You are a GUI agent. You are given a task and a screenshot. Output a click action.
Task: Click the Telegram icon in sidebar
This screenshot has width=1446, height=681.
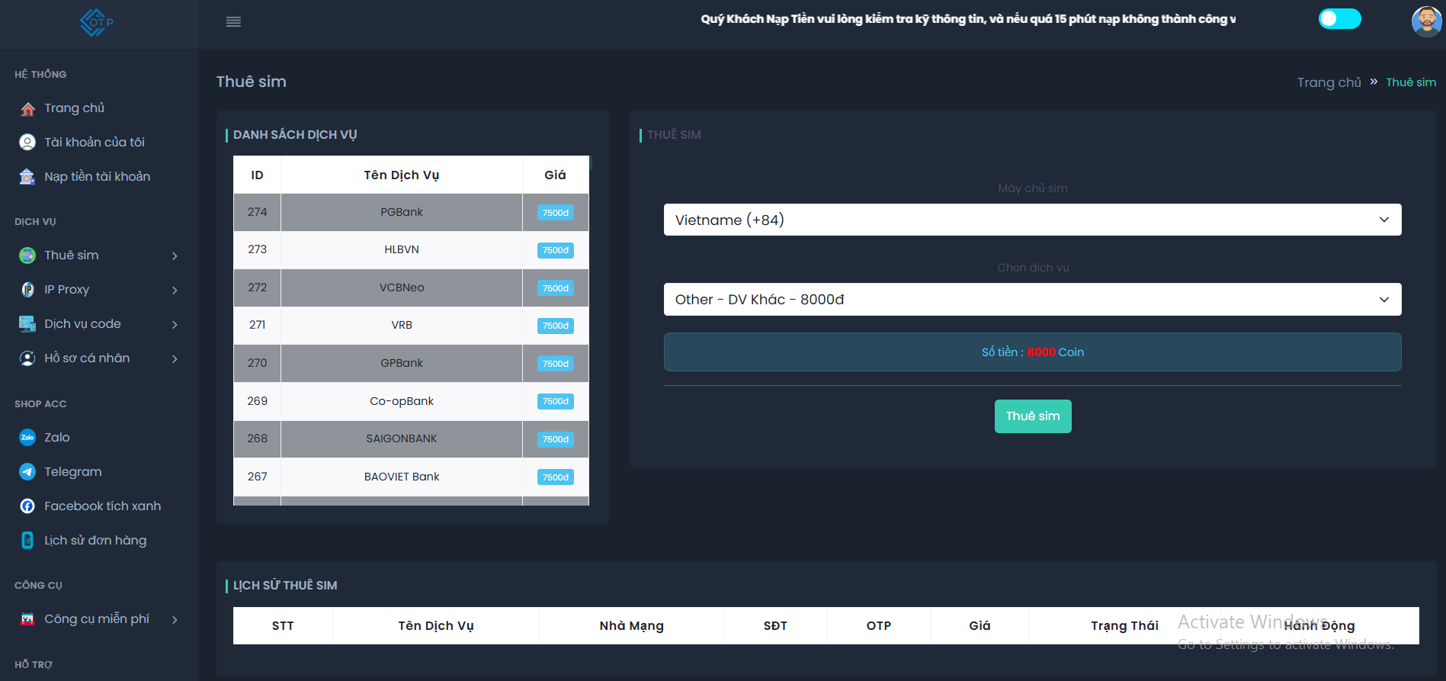(27, 472)
